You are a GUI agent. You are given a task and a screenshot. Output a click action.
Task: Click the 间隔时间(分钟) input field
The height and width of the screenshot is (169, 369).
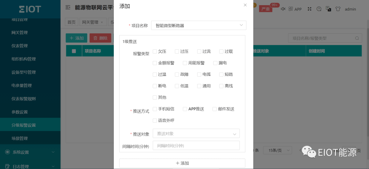click(196, 145)
